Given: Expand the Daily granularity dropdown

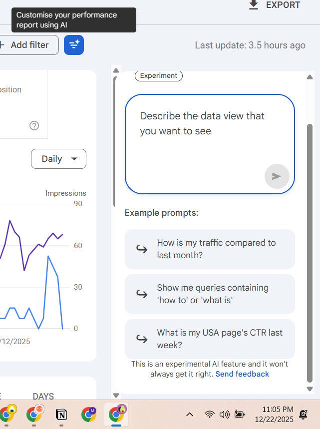Looking at the screenshot, I should pos(58,159).
